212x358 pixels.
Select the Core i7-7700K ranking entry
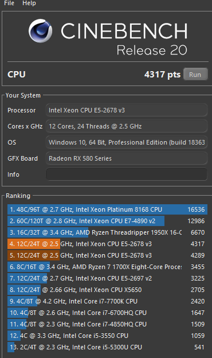107,301
